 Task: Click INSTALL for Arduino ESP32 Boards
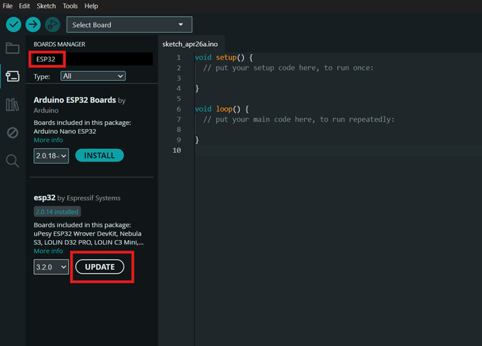[x=99, y=155]
